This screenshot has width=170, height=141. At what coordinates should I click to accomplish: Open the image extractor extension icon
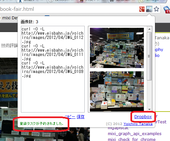coord(149,9)
